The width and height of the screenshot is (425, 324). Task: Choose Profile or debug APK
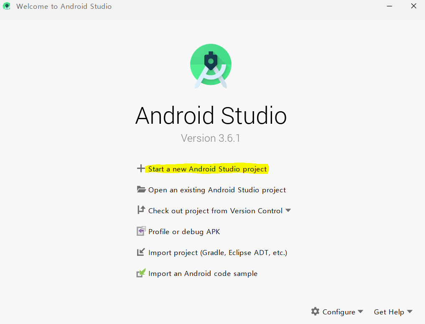(x=184, y=232)
